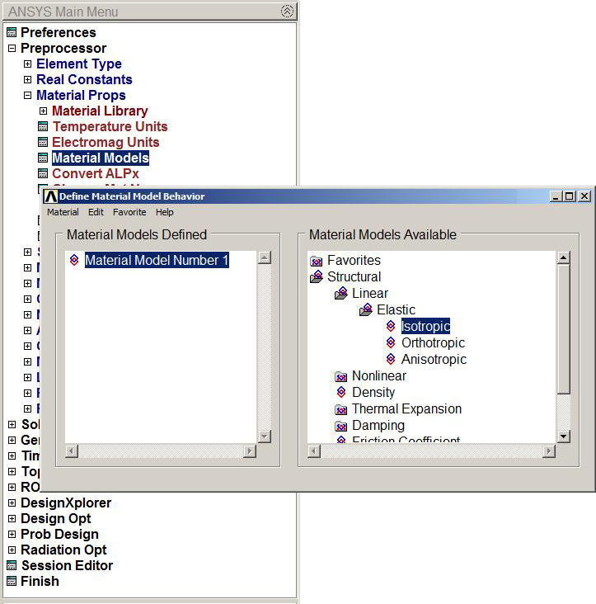
Task: Open the Favorite menu
Action: [x=129, y=212]
